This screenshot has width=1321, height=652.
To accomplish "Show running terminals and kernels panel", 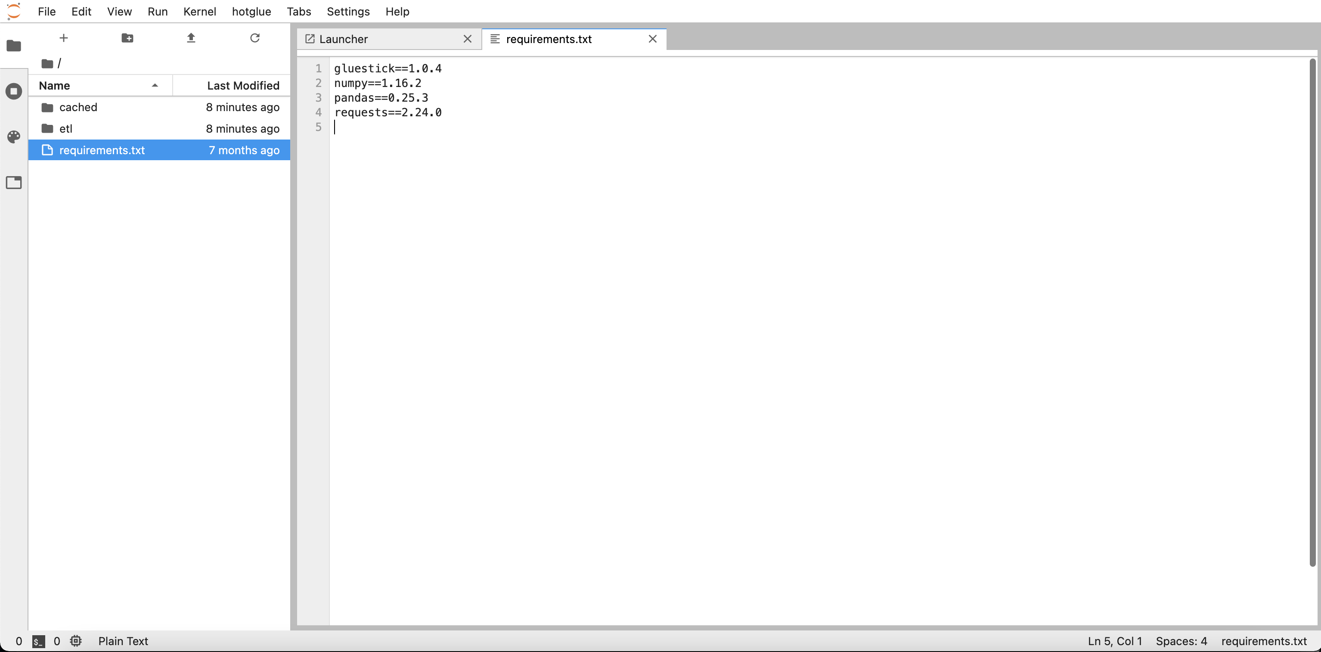I will pos(14,91).
